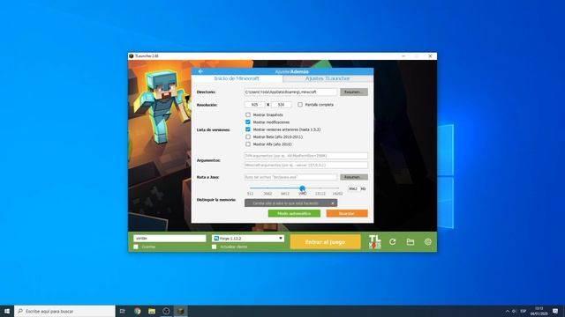This screenshot has height=317, width=565.
Task: Open the Windows Start menu
Action: 7,311
